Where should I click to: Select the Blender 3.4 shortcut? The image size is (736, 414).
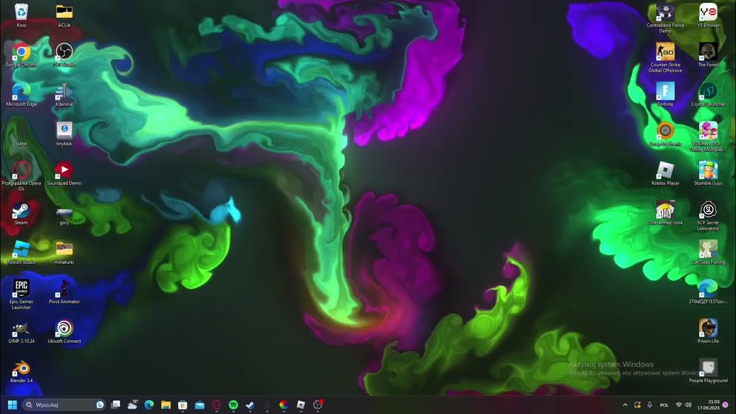tap(21, 371)
